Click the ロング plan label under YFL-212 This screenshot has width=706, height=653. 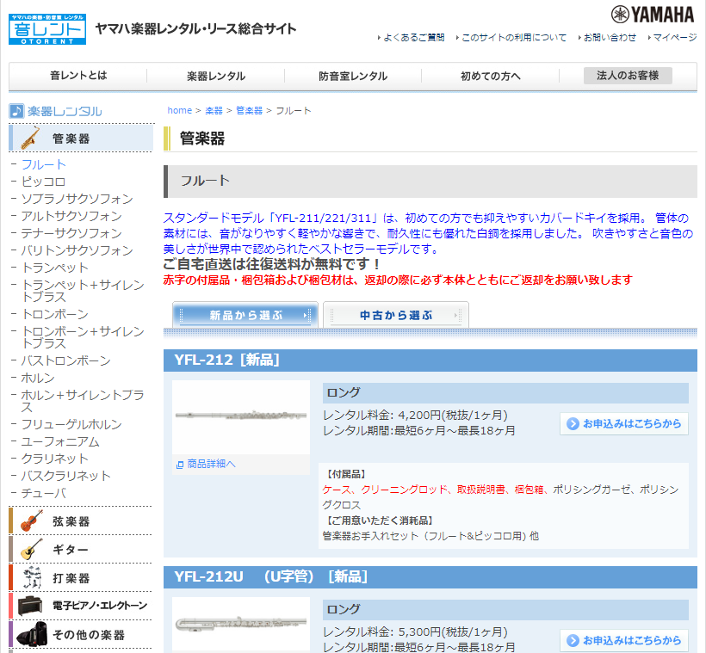point(344,392)
